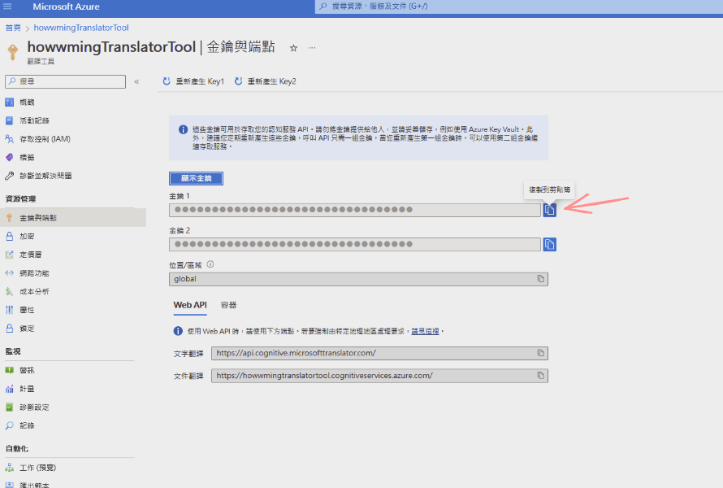723x488 pixels.
Task: Copy the api.cognitive.microsofttranslator.com endpoint
Action: [x=540, y=353]
